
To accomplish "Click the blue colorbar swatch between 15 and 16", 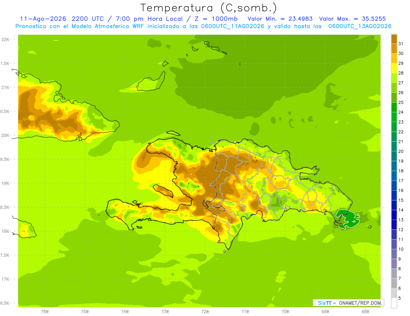I will (x=394, y=195).
